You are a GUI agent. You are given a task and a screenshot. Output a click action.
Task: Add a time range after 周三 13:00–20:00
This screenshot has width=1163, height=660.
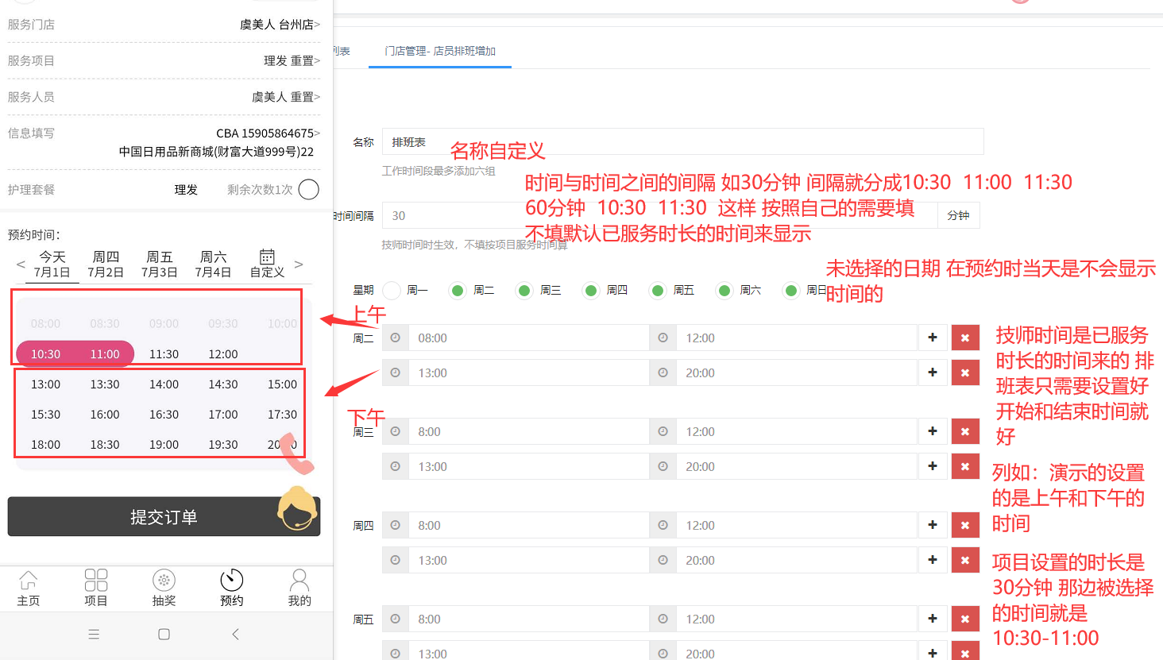(933, 467)
